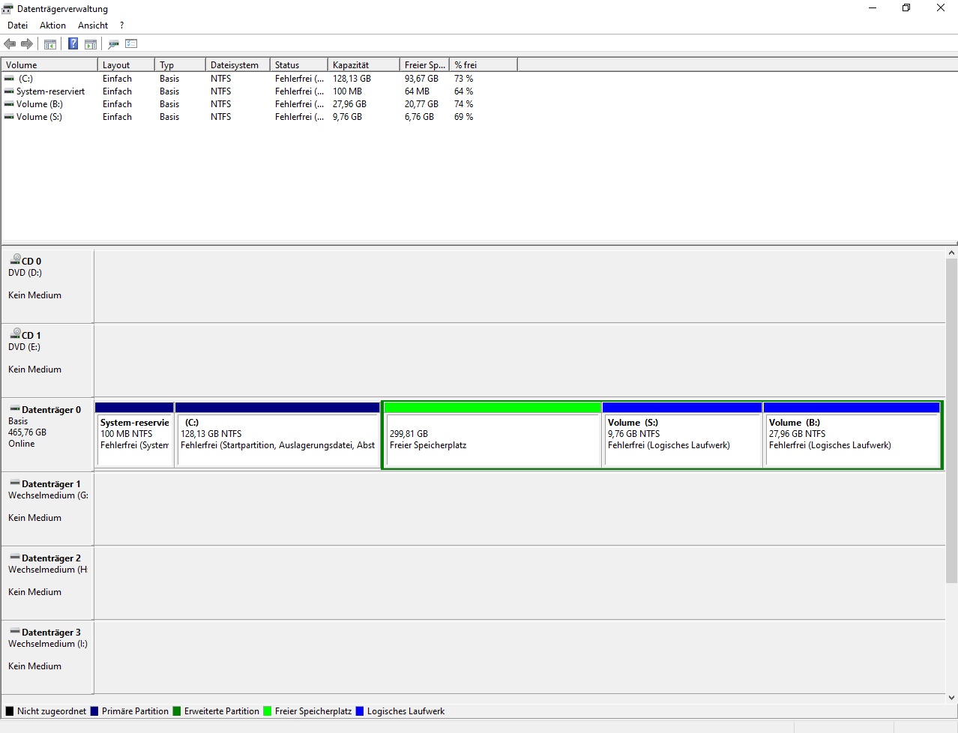Sort by the Kapazität column header

click(x=364, y=64)
